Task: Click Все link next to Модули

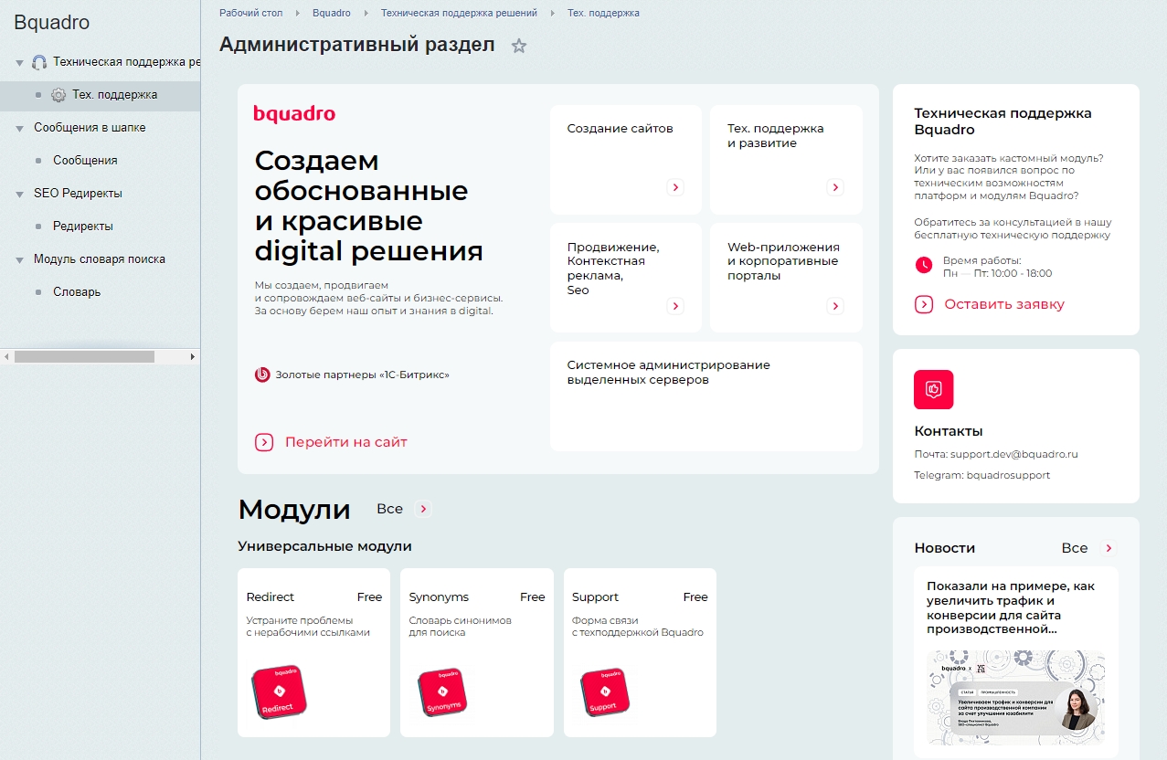Action: [389, 509]
